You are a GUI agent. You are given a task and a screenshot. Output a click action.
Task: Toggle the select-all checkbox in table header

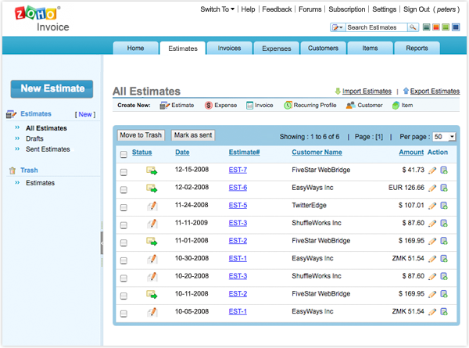click(x=124, y=154)
